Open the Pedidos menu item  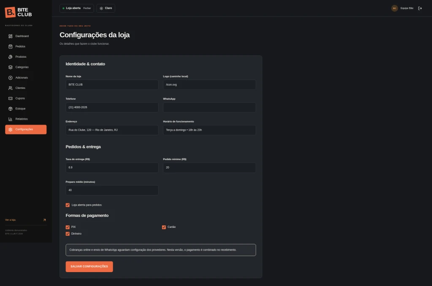tap(26, 46)
